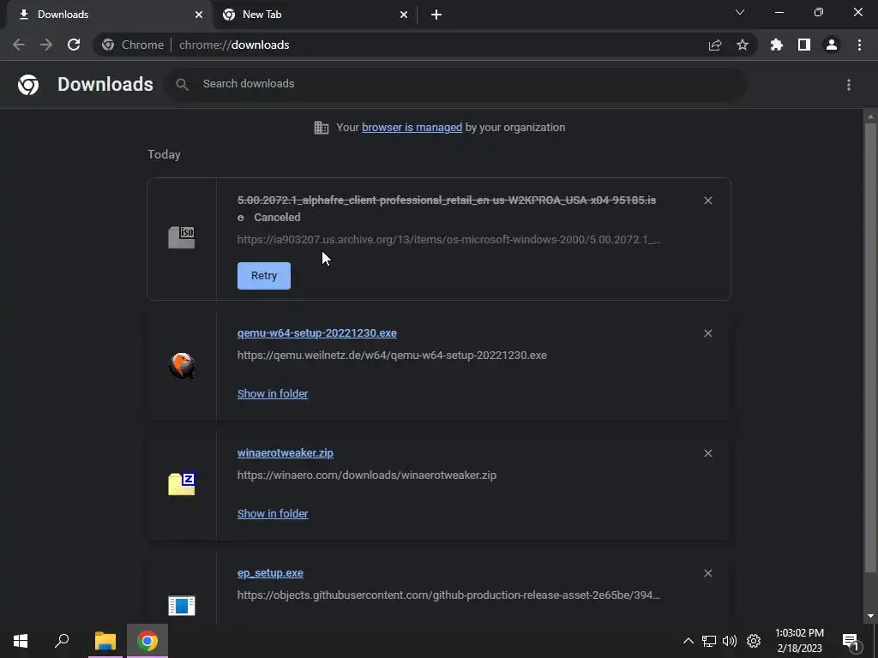This screenshot has width=878, height=658.
Task: Click the magnifier in Search downloads
Action: pyautogui.click(x=182, y=84)
